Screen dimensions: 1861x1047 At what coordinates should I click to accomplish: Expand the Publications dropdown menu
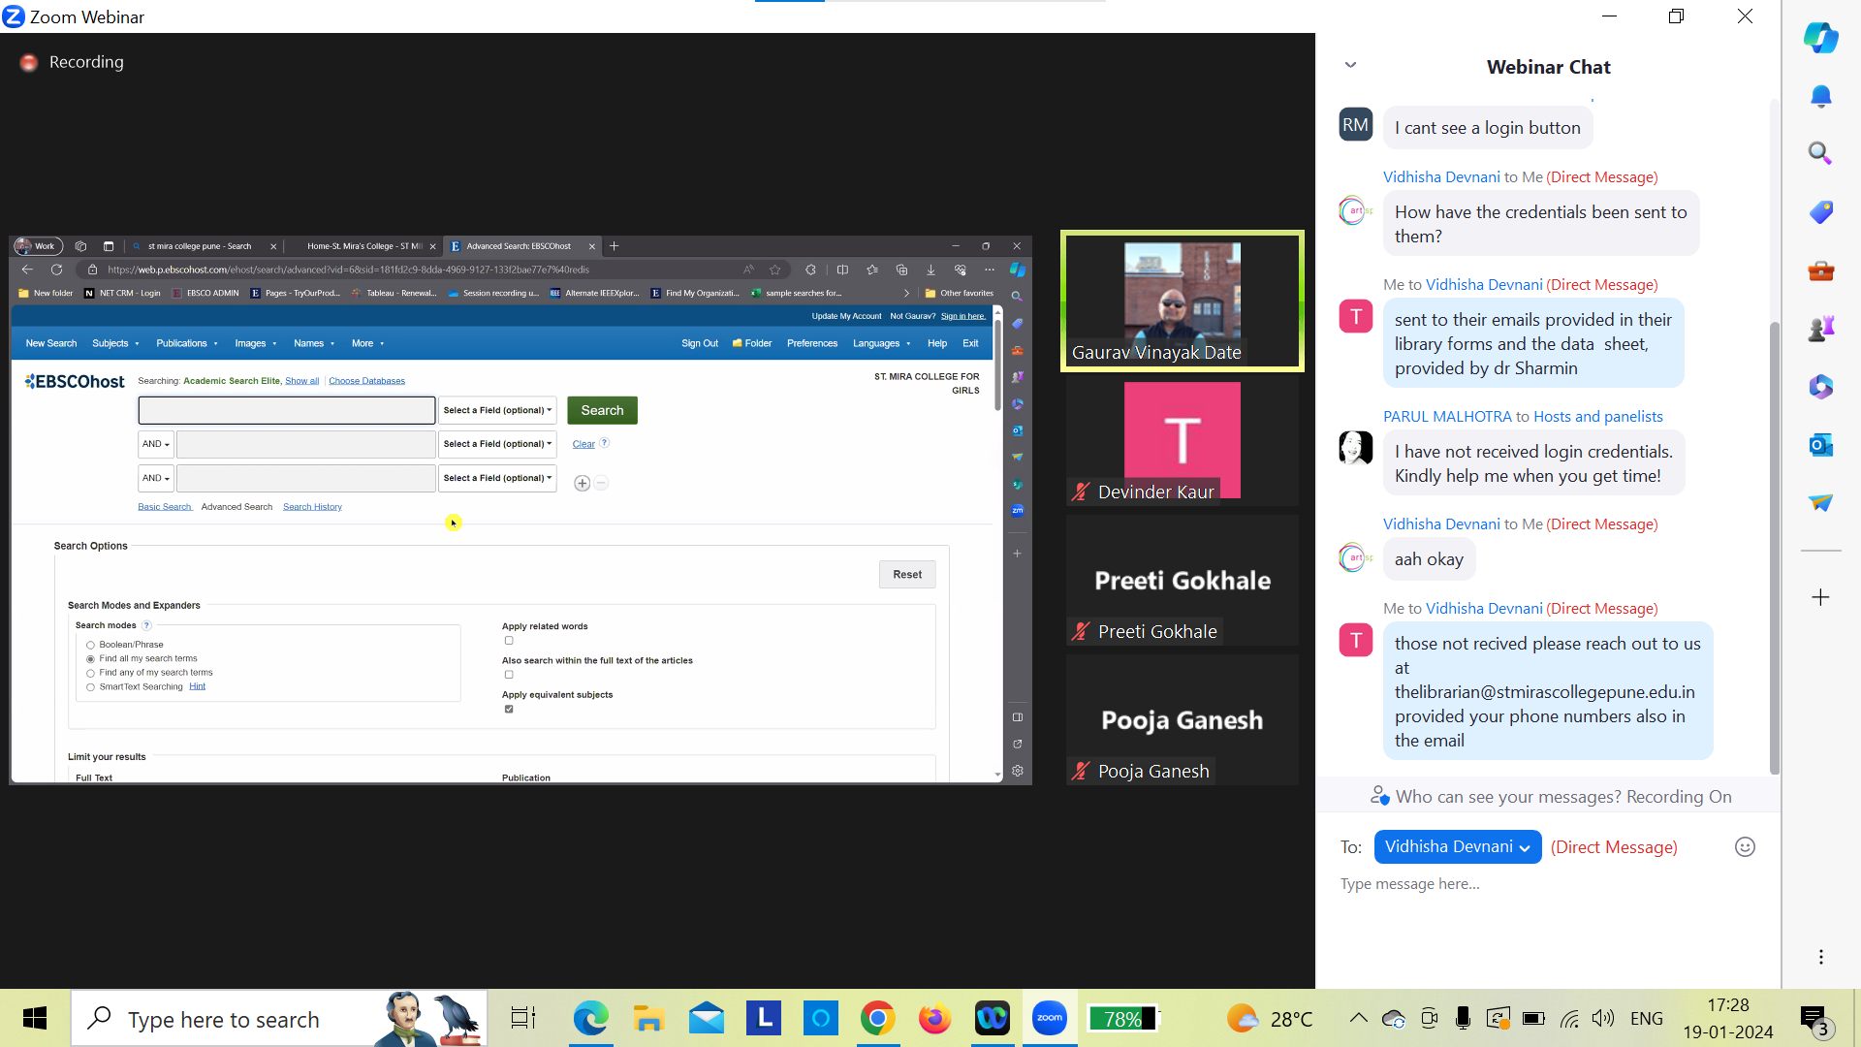185,342
